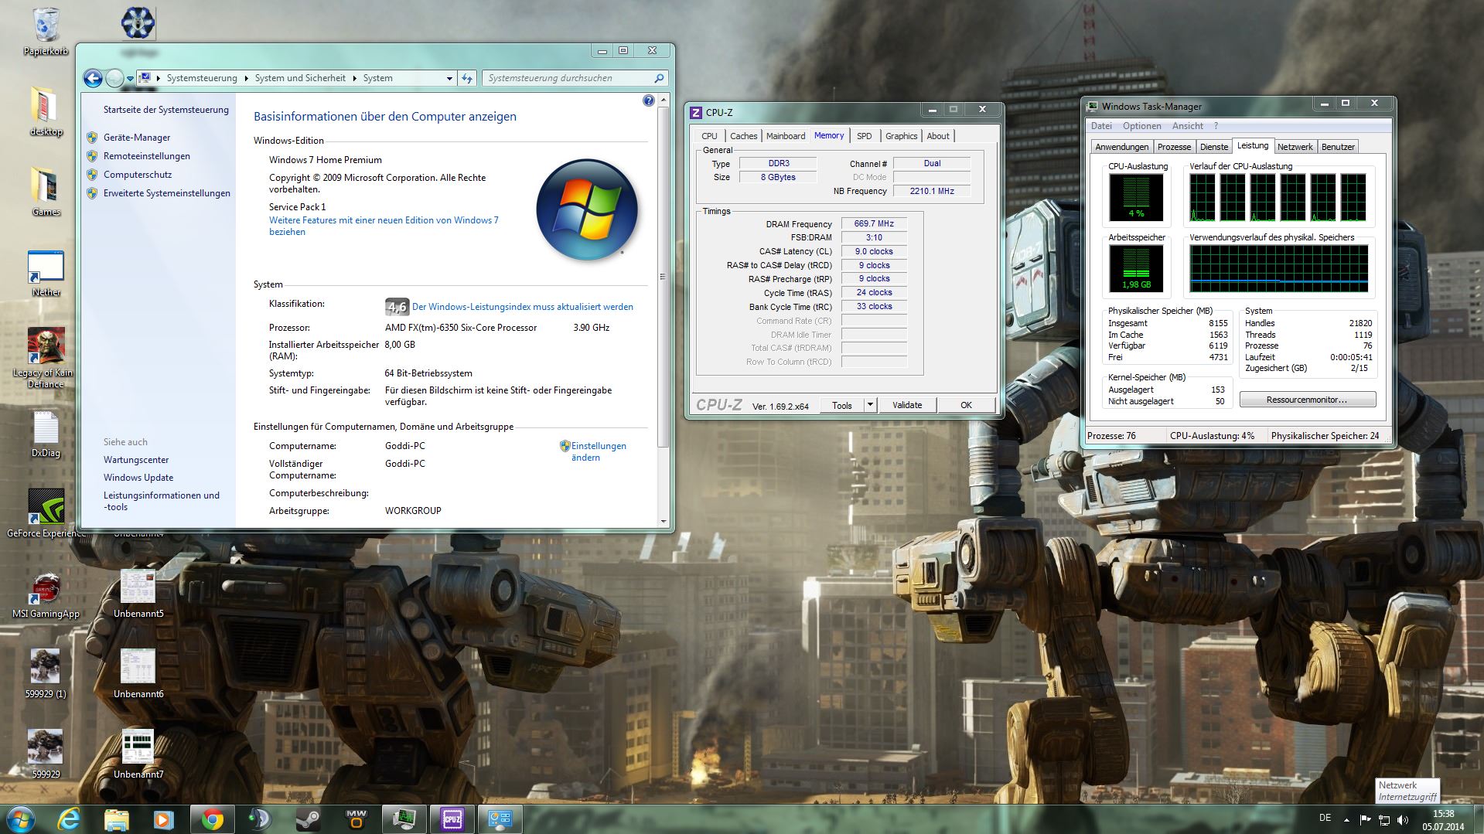
Task: Open the blue help icon in System window
Action: tap(648, 100)
